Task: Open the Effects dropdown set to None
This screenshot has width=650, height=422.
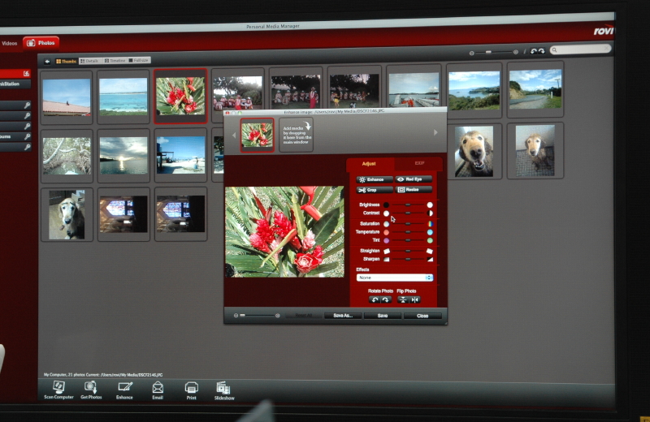Action: pyautogui.click(x=395, y=278)
